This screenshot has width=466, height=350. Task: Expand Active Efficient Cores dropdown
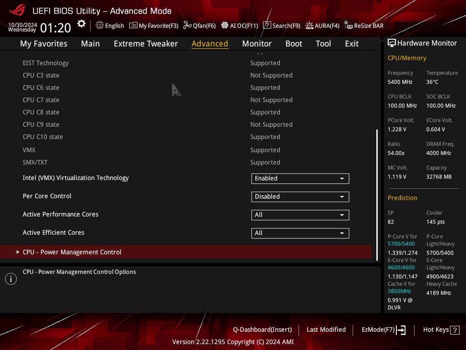[300, 233]
